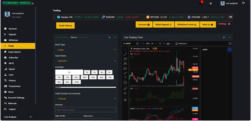Select 25x leverage
The image size is (251, 121).
[x=68, y=77]
